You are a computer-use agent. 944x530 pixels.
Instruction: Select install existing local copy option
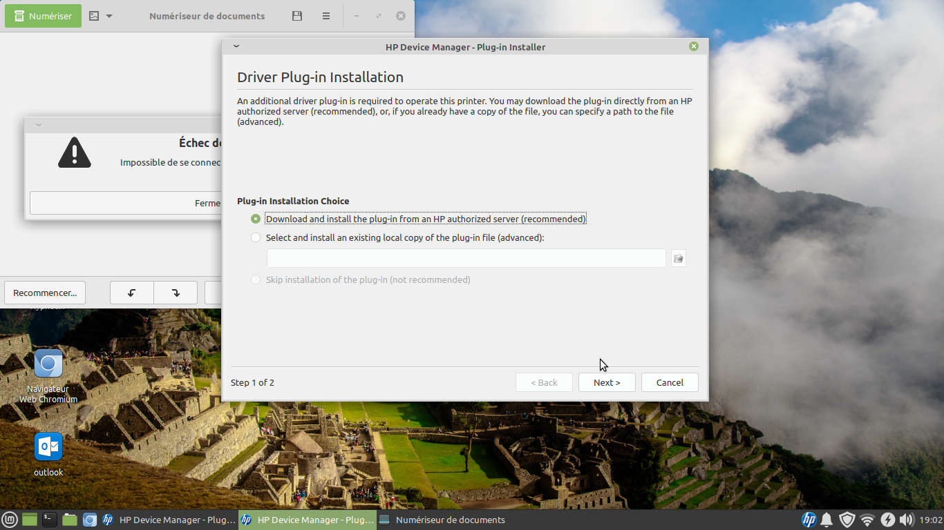(256, 237)
